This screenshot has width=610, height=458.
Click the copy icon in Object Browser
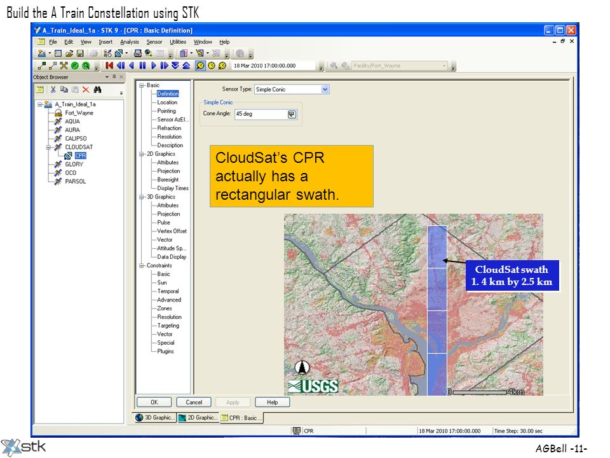(x=64, y=90)
